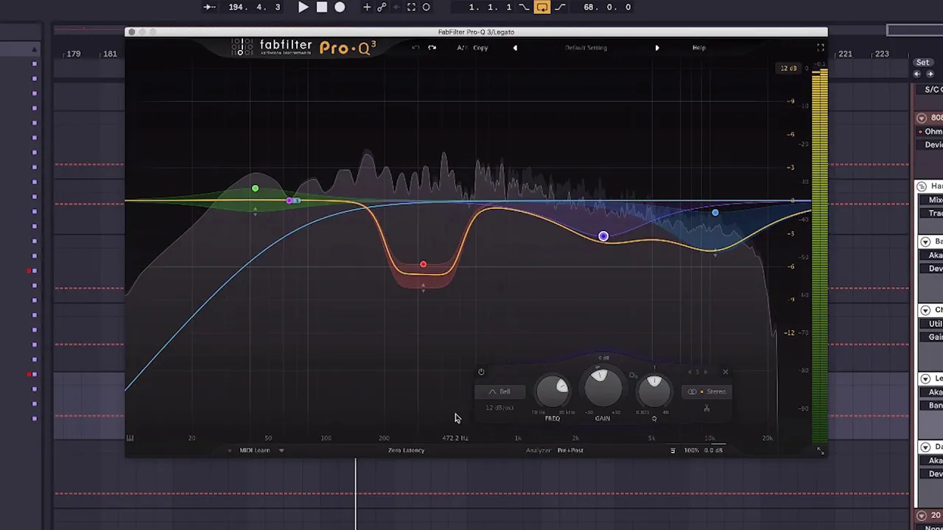Click the resize handle icon at bottom right of Pro-Q
Viewport: 943px width, 530px height.
pos(820,451)
